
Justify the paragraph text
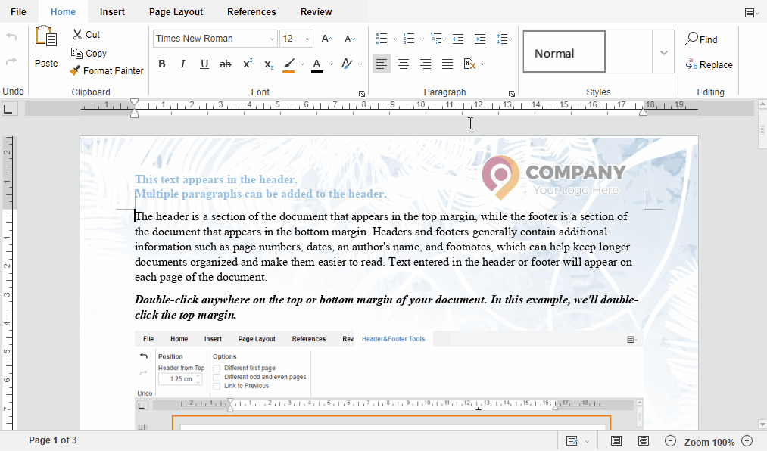click(447, 64)
